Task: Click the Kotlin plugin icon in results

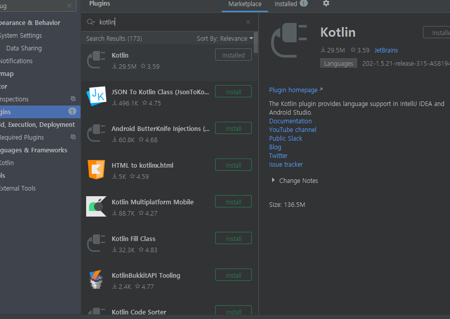Action: pyautogui.click(x=96, y=60)
